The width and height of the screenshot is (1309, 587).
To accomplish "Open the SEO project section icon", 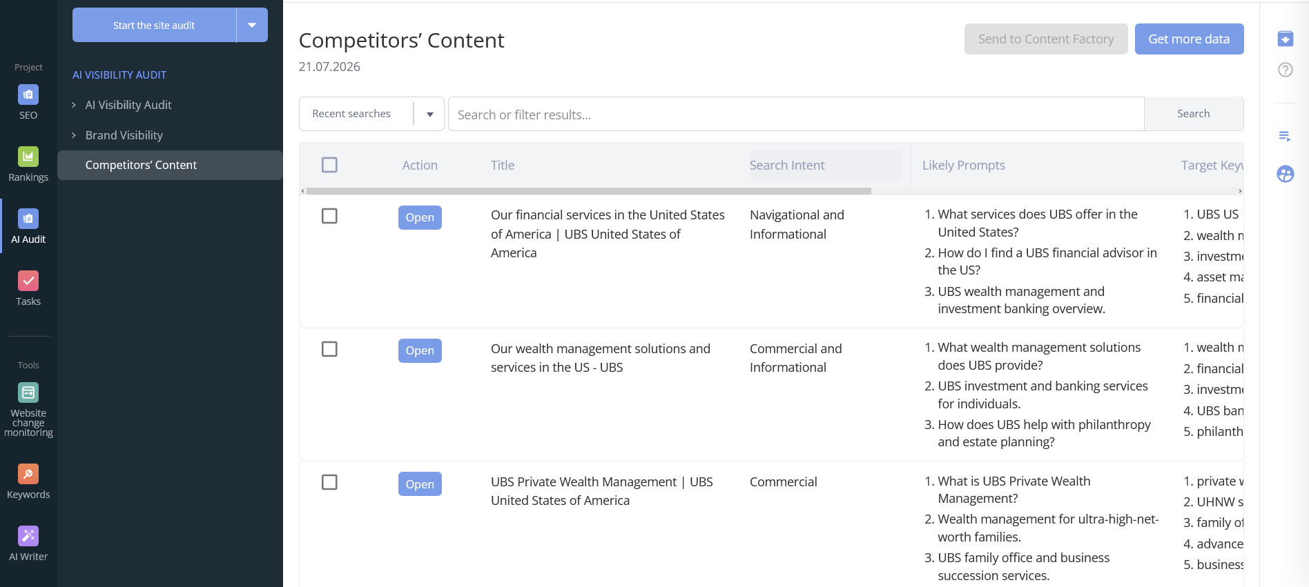I will (28, 94).
